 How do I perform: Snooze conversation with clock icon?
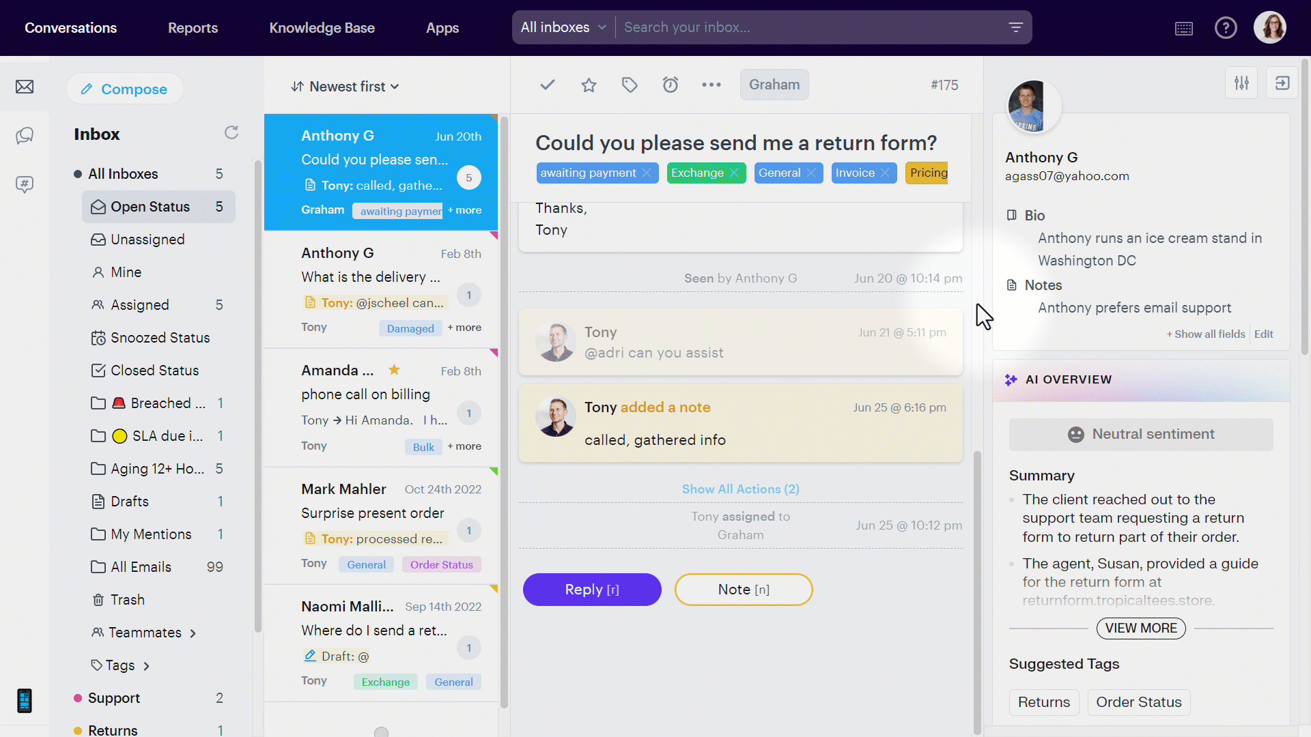point(671,85)
